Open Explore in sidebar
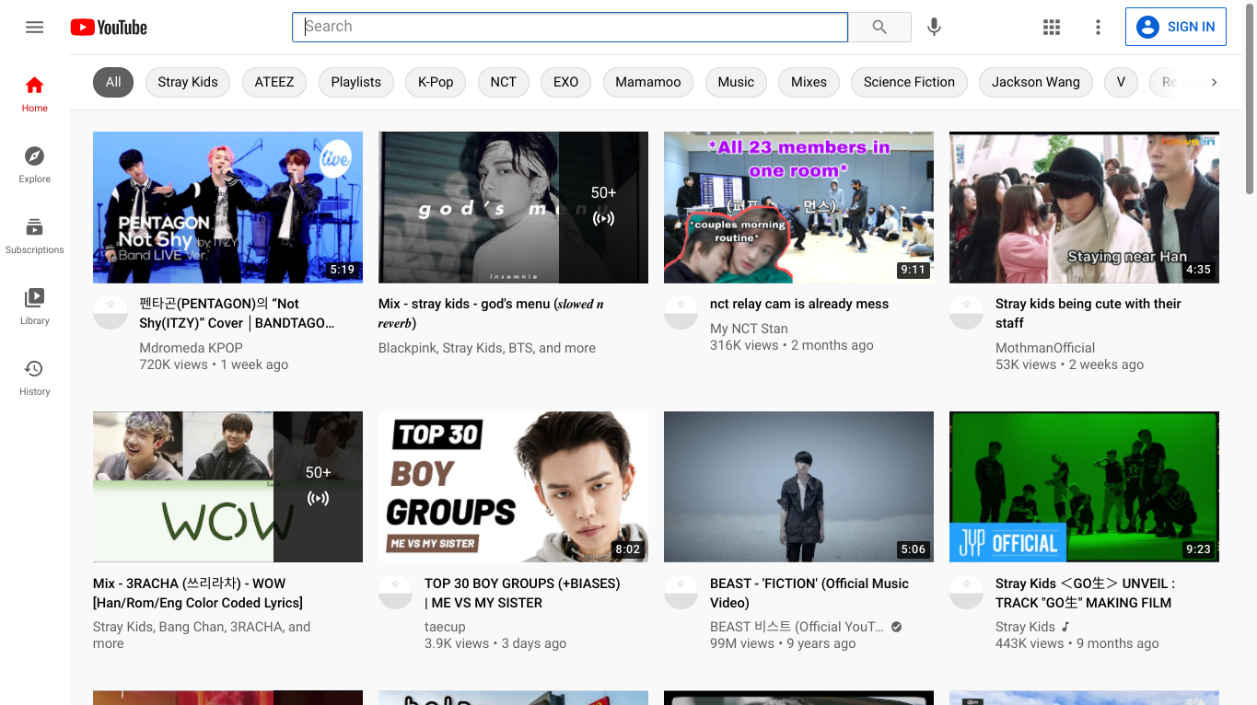Viewport: 1257px width, 705px height. (x=35, y=165)
